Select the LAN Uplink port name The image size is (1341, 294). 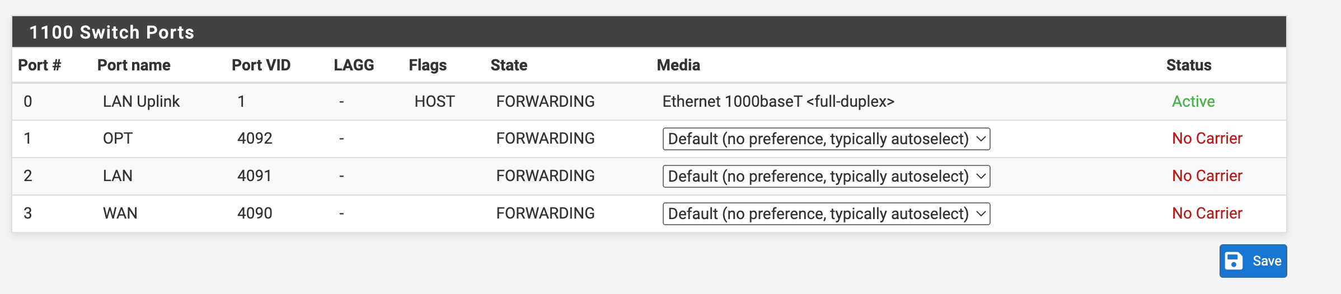141,102
